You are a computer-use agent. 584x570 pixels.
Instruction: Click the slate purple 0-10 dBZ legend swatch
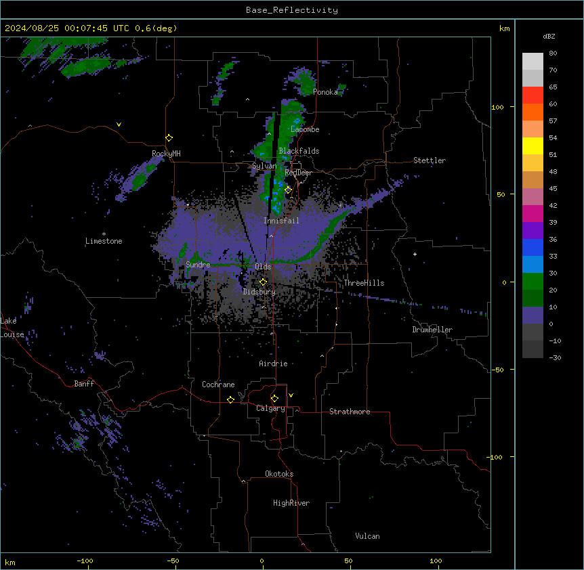pyautogui.click(x=533, y=315)
